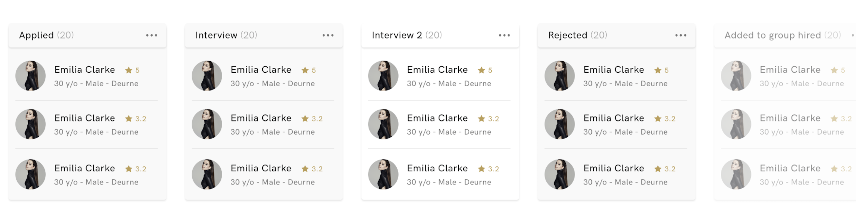Image resolution: width=856 pixels, height=218 pixels.
Task: Click the star rating 5 in Rejected column
Action: 661,70
